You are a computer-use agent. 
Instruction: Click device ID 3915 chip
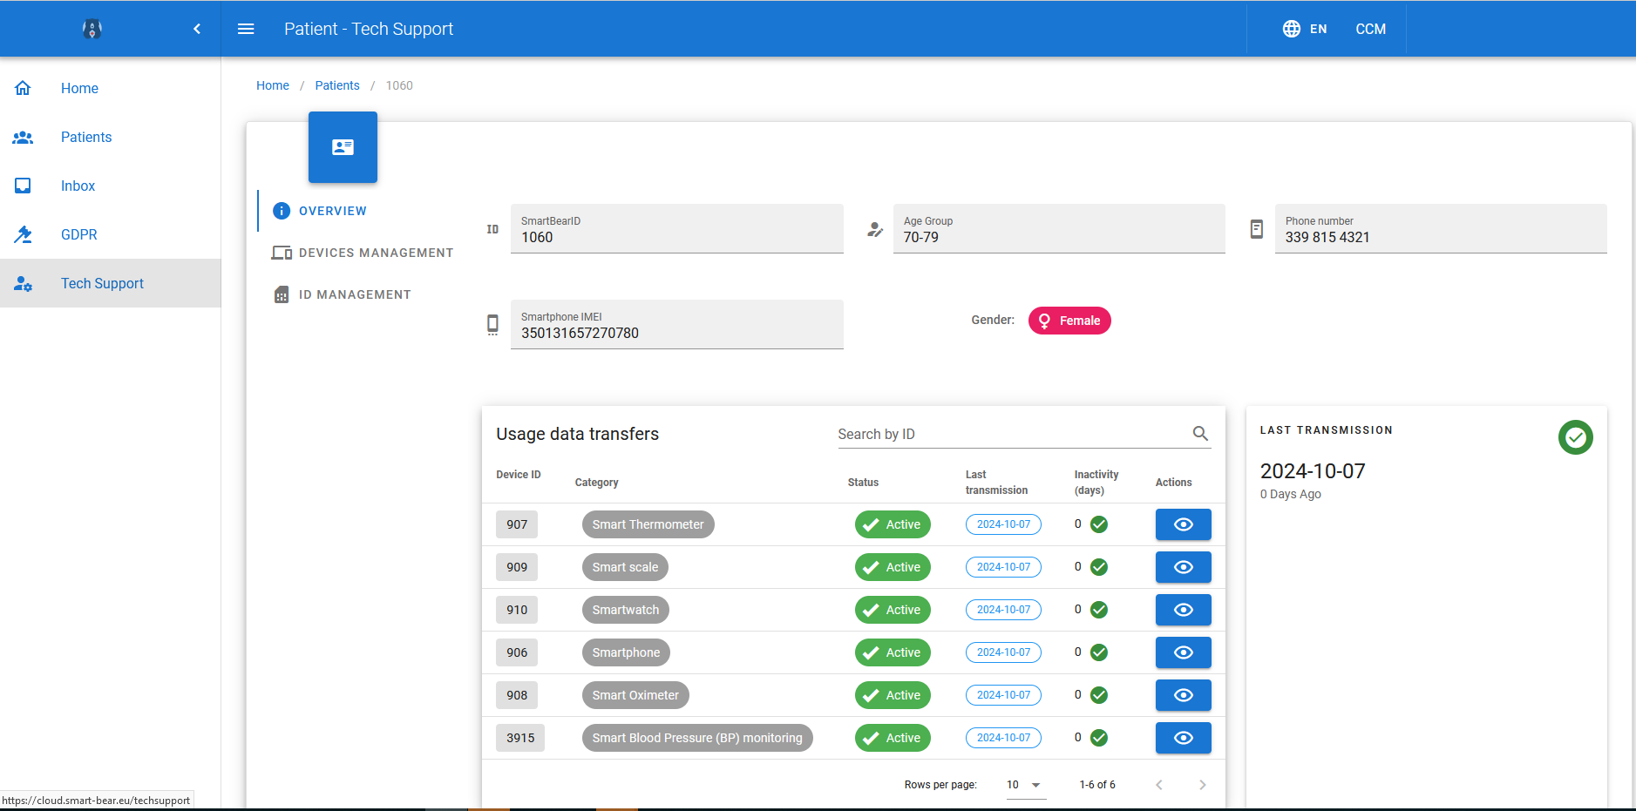(520, 738)
